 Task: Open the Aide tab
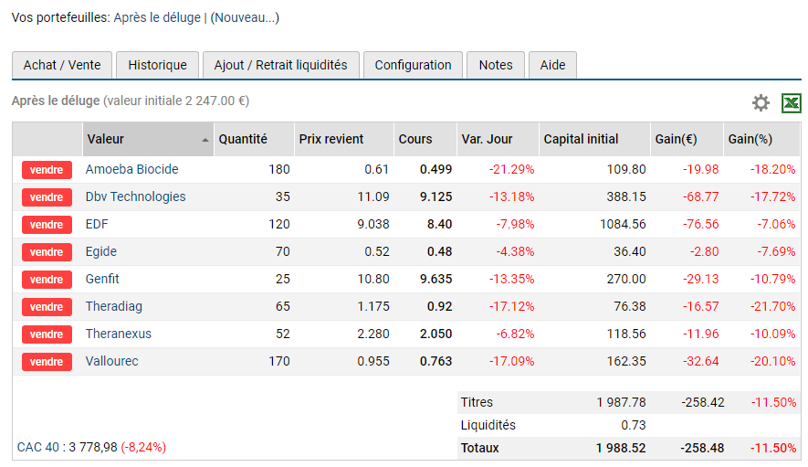point(552,65)
